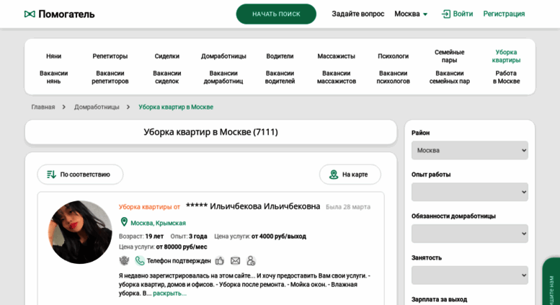Open the Москва city selector in header
The width and height of the screenshot is (560, 305).
pos(411,14)
